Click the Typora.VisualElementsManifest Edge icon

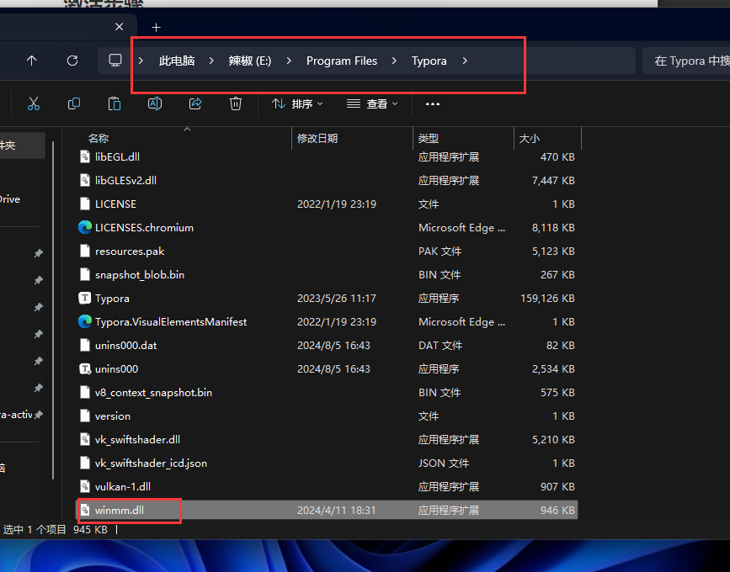85,321
